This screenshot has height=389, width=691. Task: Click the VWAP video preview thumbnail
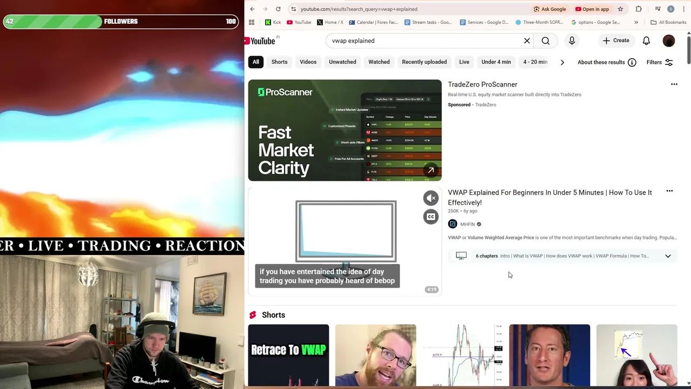(345, 242)
